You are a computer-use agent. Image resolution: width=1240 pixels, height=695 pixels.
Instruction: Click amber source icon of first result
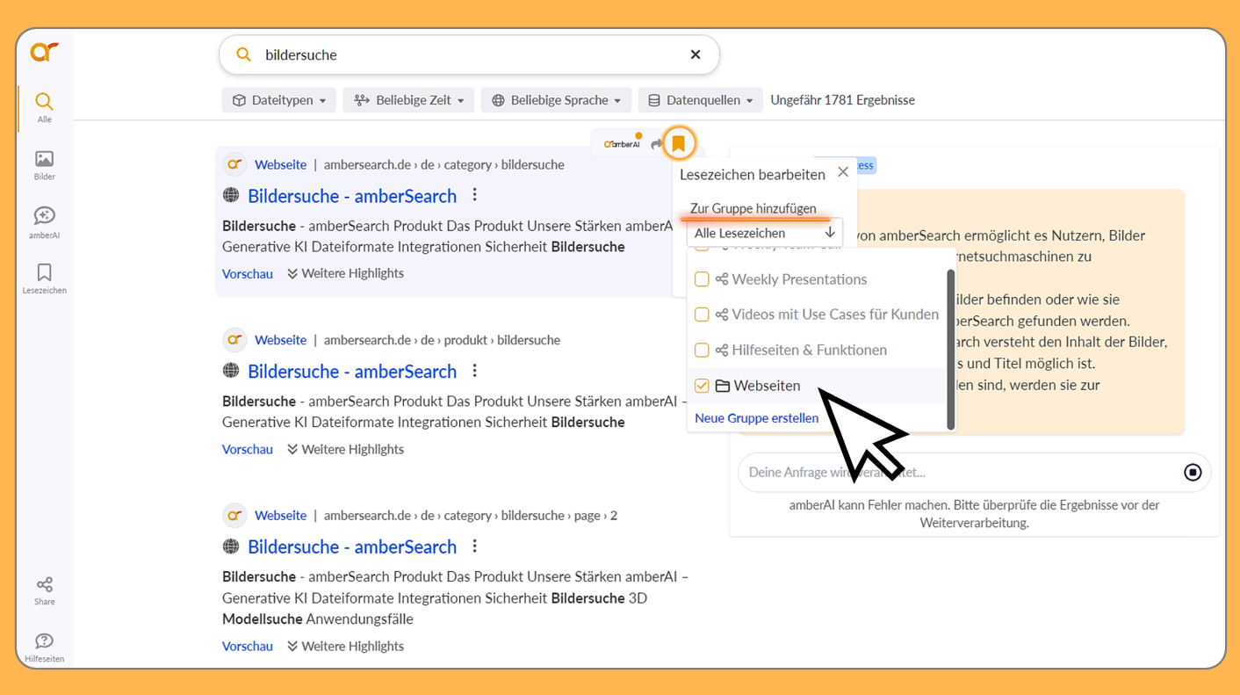click(x=234, y=164)
